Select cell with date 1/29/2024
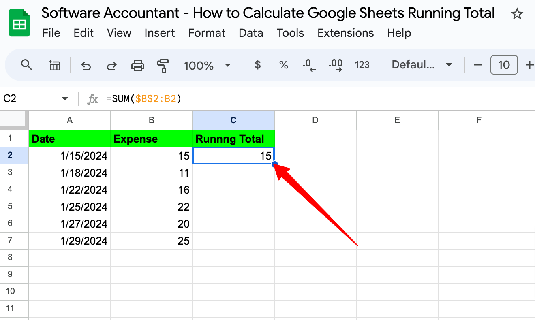The image size is (535, 320). tap(70, 241)
